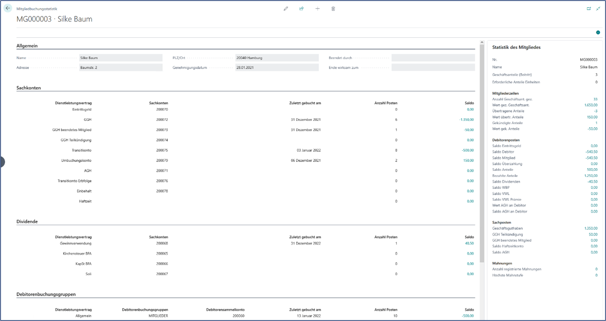606x321 pixels.
Task: Click the plus icon to add new
Action: click(318, 9)
